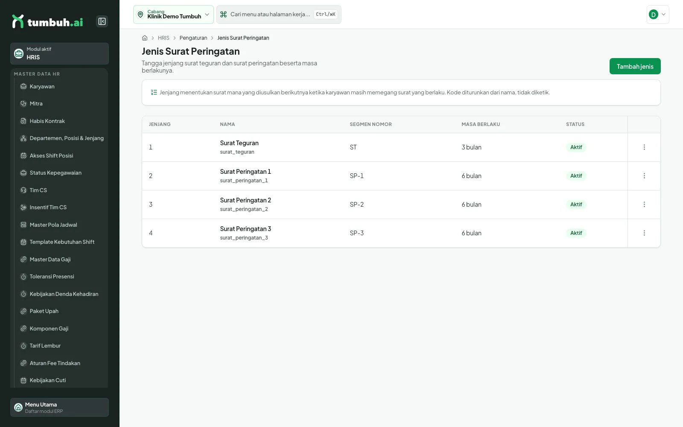Open Insentif Tim CS menu

(62, 208)
